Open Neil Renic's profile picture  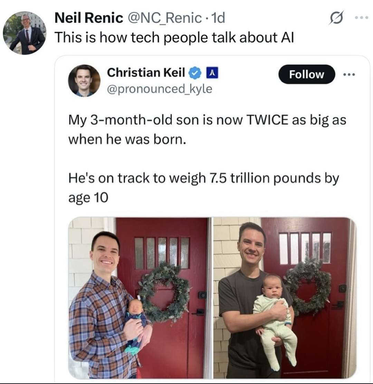(x=24, y=33)
